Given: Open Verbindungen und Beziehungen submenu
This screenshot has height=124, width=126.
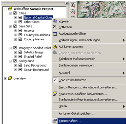Looking at the screenshot, I should coord(89,40).
